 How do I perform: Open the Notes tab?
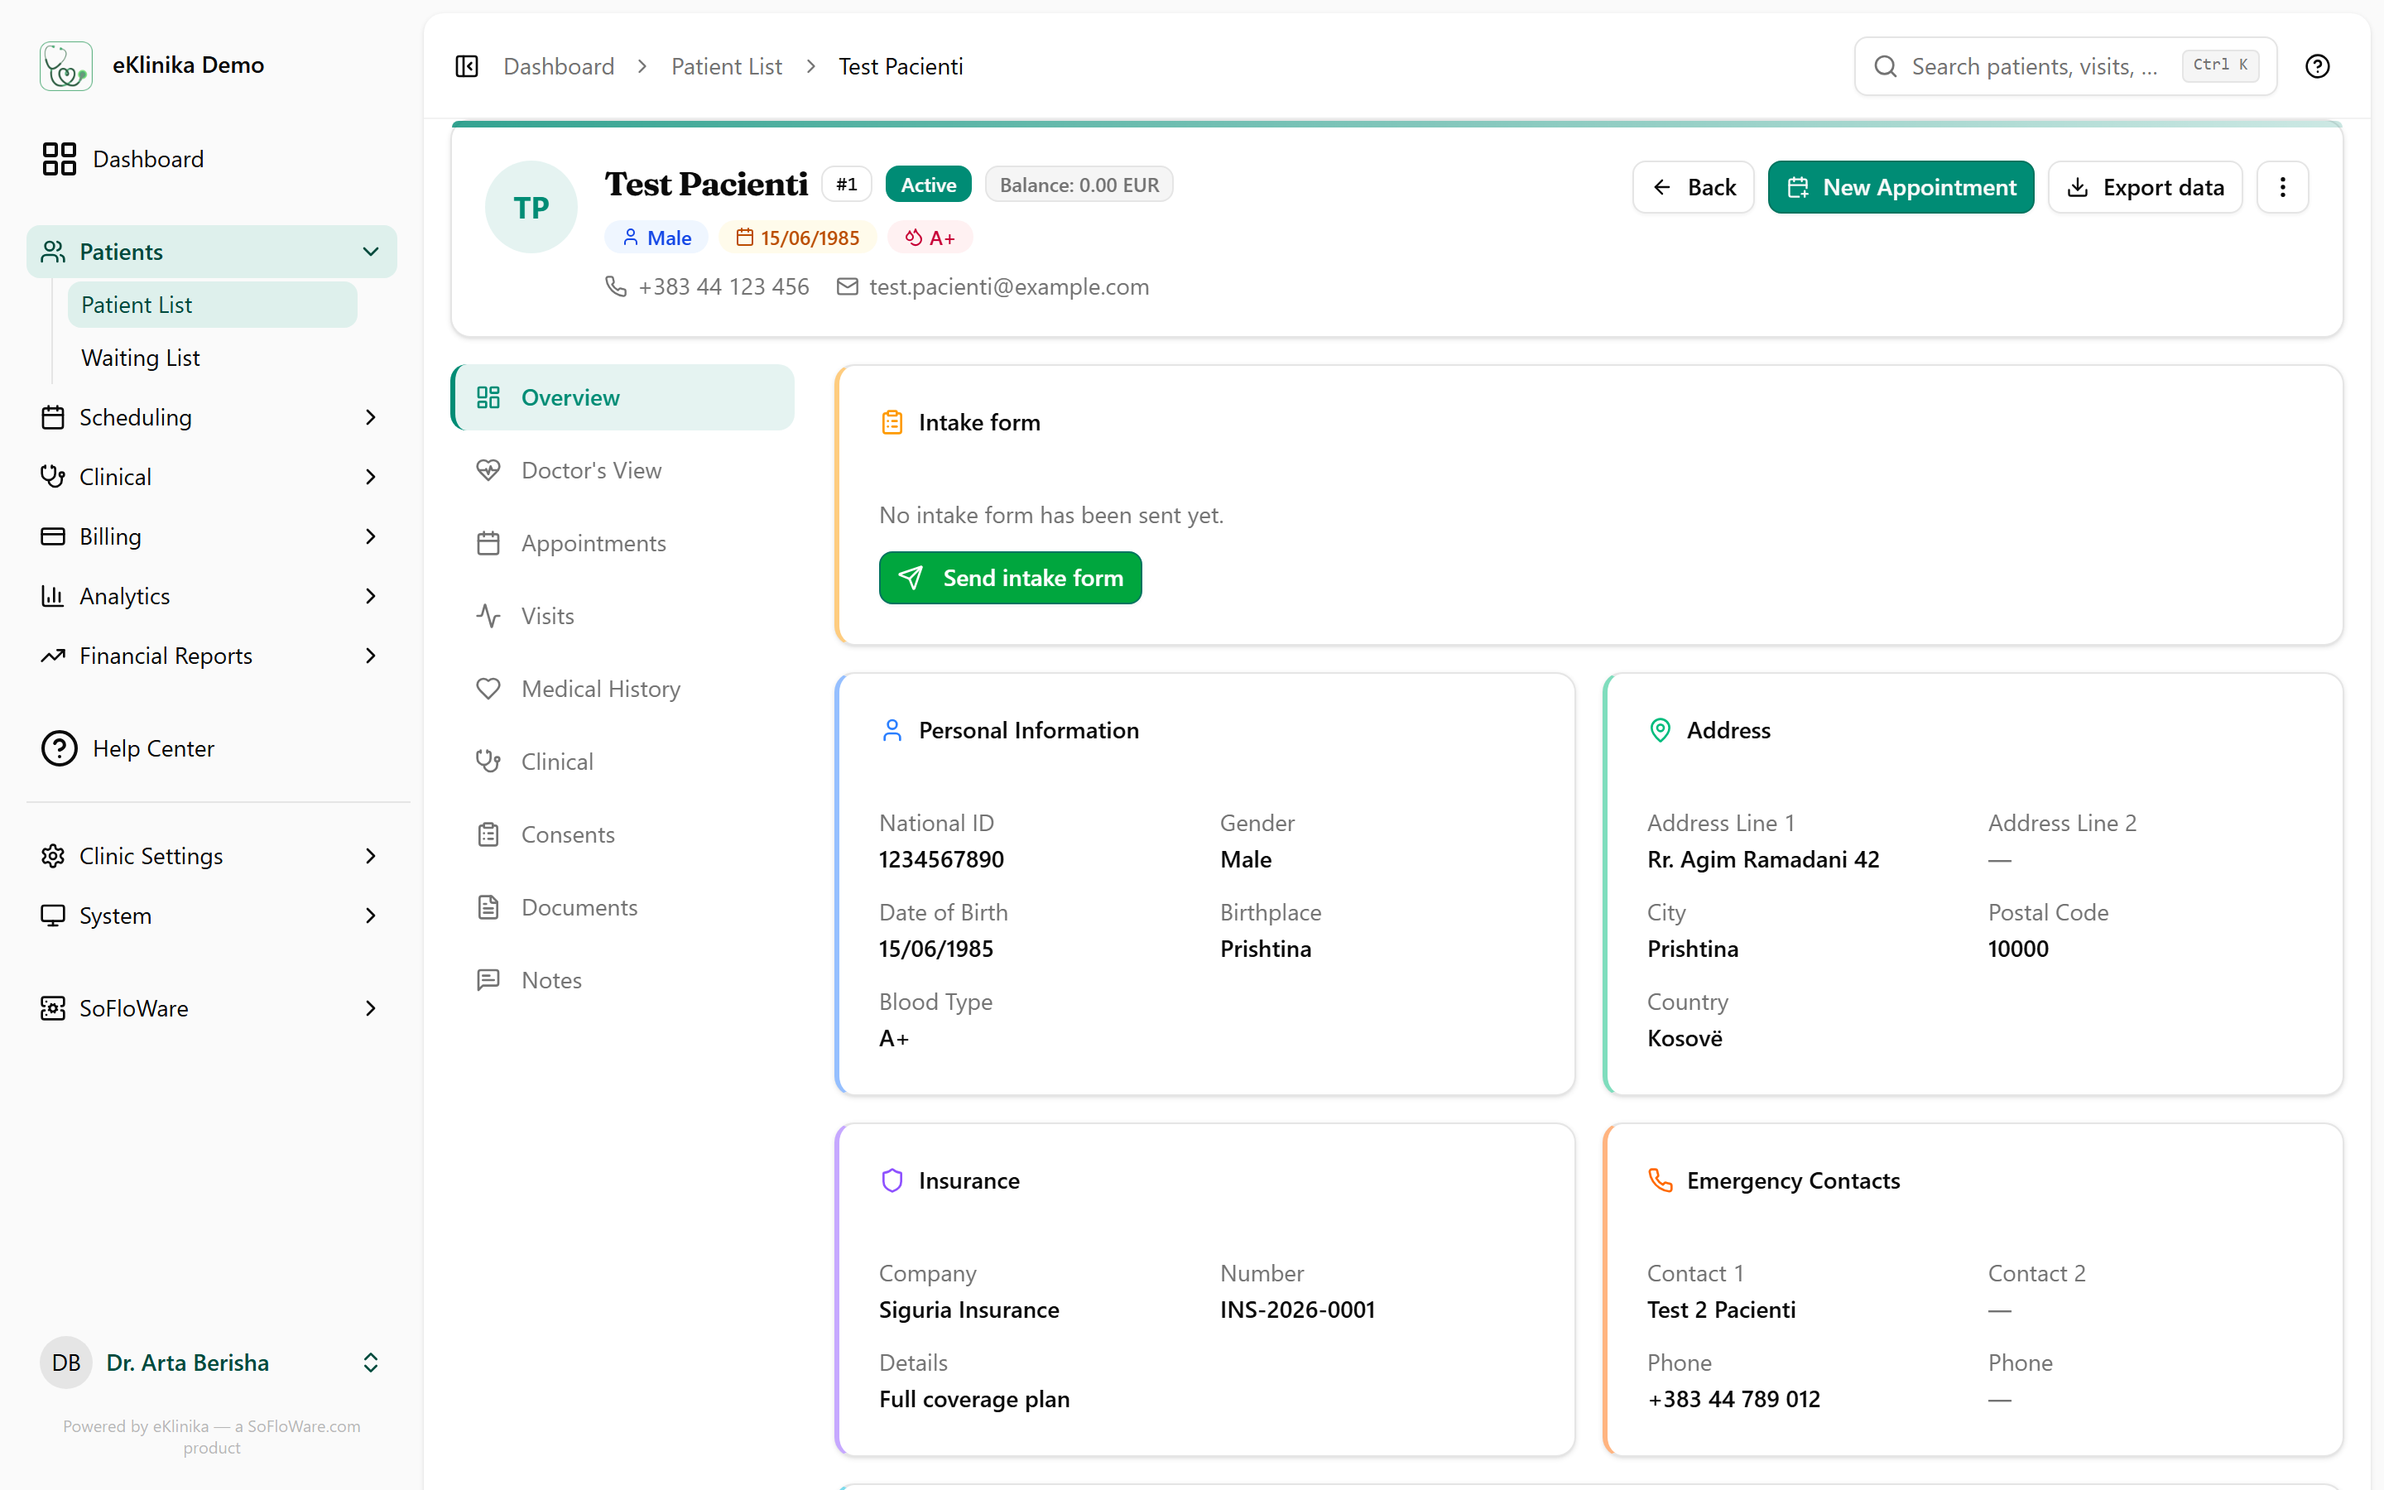click(x=622, y=981)
